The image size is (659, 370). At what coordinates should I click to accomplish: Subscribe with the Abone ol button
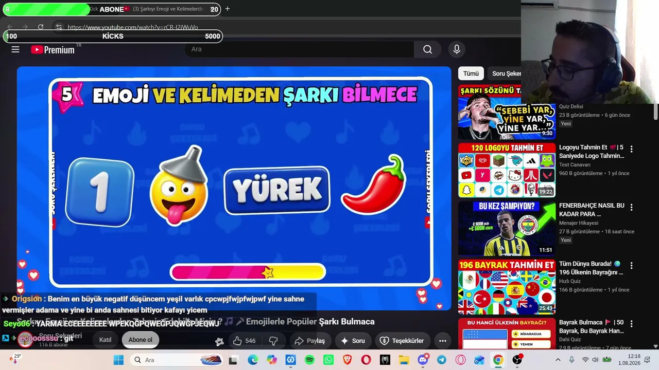pyautogui.click(x=141, y=340)
